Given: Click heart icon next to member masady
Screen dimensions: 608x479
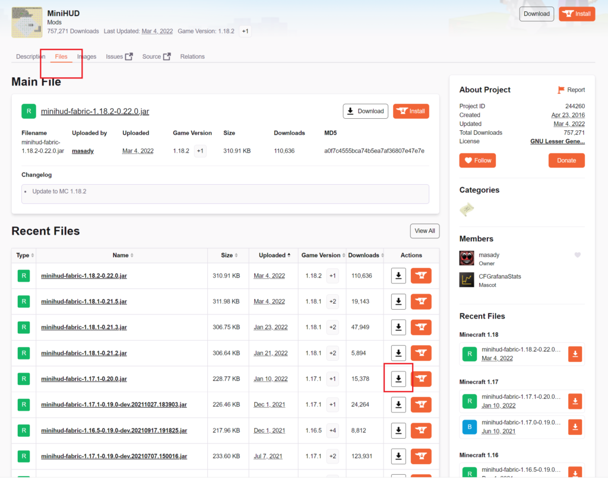Looking at the screenshot, I should tap(577, 255).
